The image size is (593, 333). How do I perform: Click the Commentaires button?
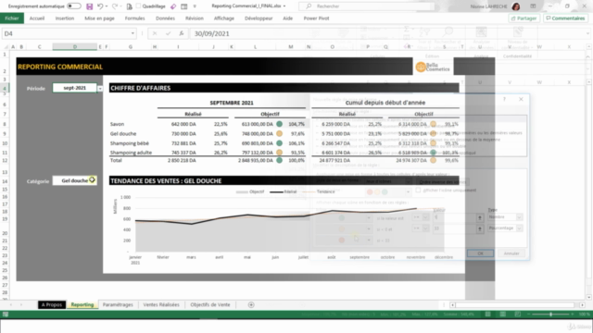[x=565, y=18]
